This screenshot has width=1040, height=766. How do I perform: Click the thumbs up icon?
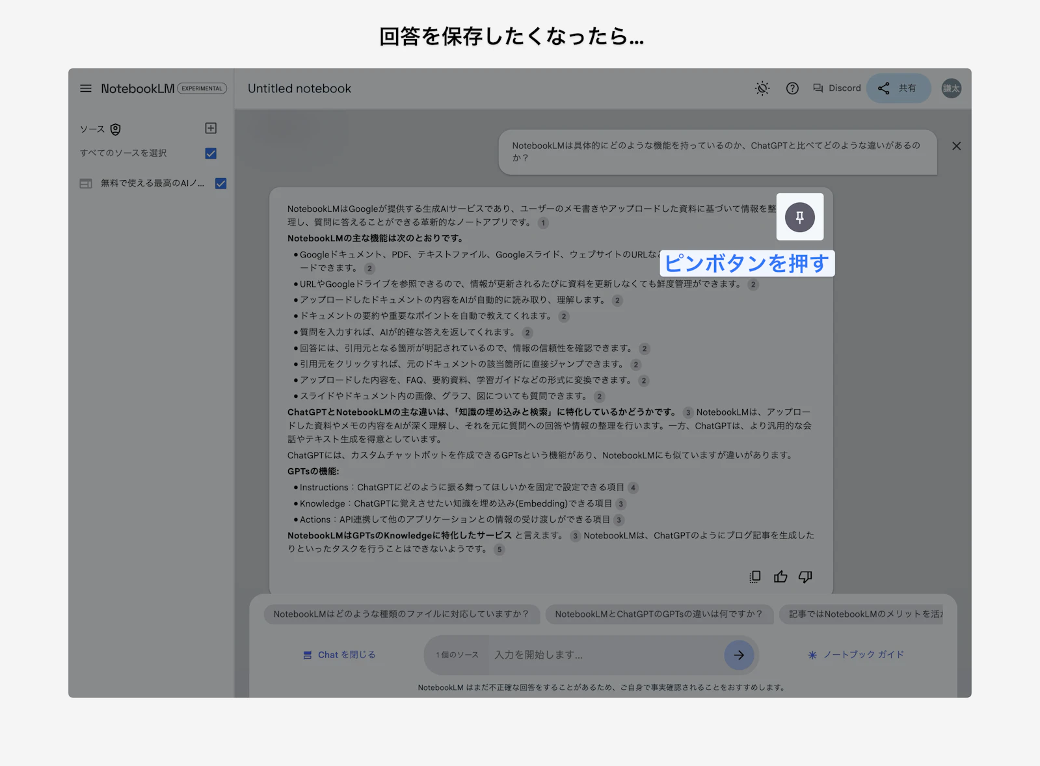pyautogui.click(x=780, y=577)
